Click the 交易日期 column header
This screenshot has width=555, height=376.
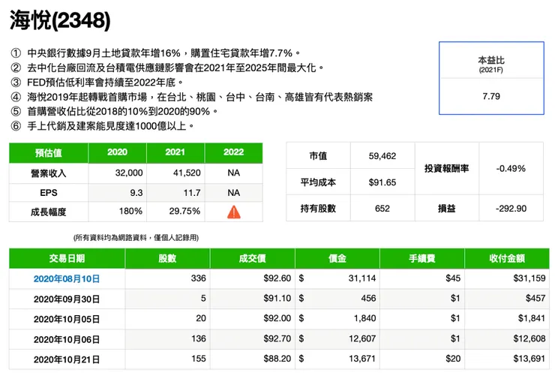pos(67,258)
